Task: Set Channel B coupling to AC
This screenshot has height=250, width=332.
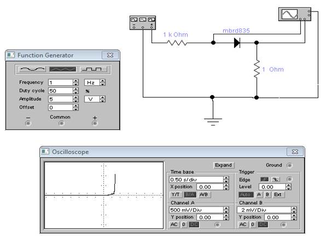Action: 243,224
